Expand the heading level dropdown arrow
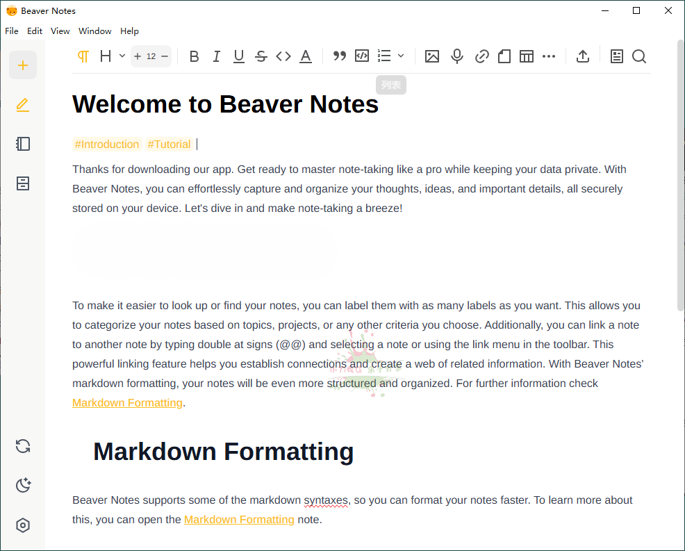This screenshot has width=685, height=551. 122,56
